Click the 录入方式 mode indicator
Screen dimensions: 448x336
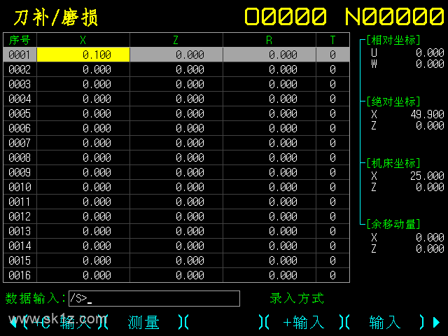(297, 298)
